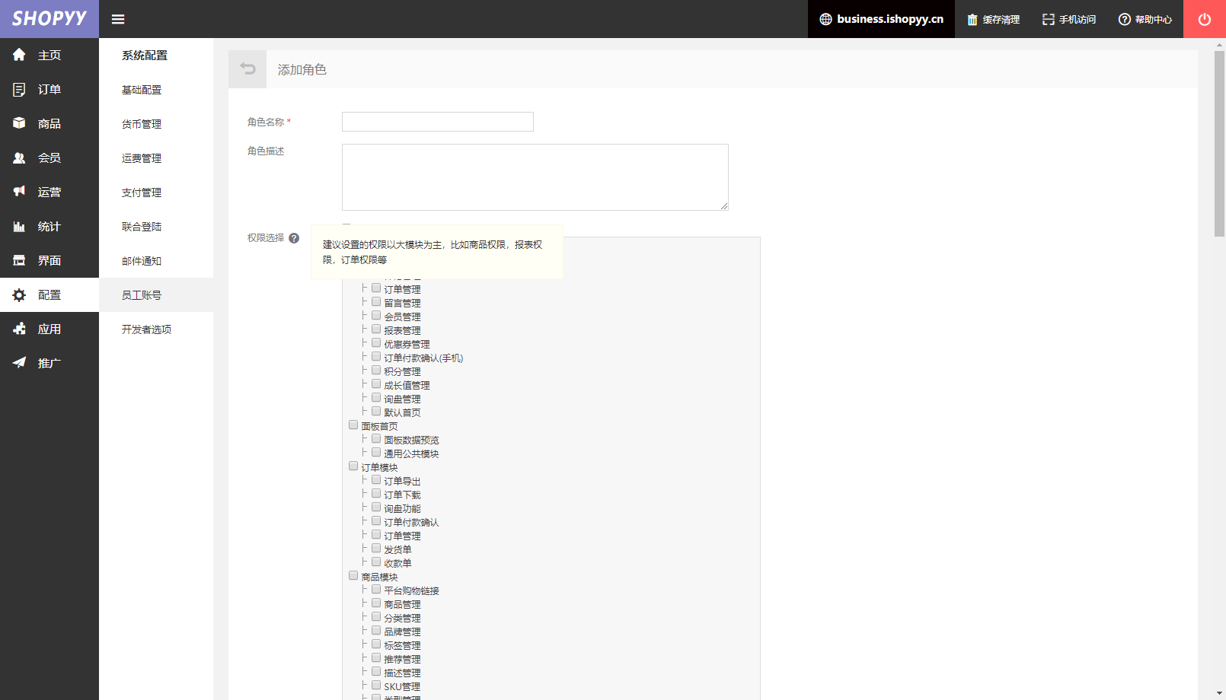Check the 订单模块 checkbox

pos(353,466)
